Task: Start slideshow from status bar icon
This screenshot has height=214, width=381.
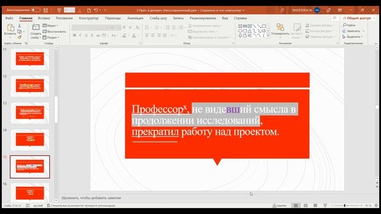Action: pos(325,206)
